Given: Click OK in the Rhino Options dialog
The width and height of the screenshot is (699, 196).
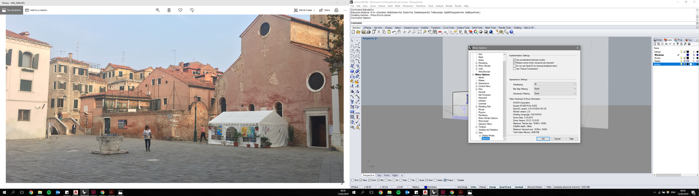Looking at the screenshot, I should tap(543, 139).
